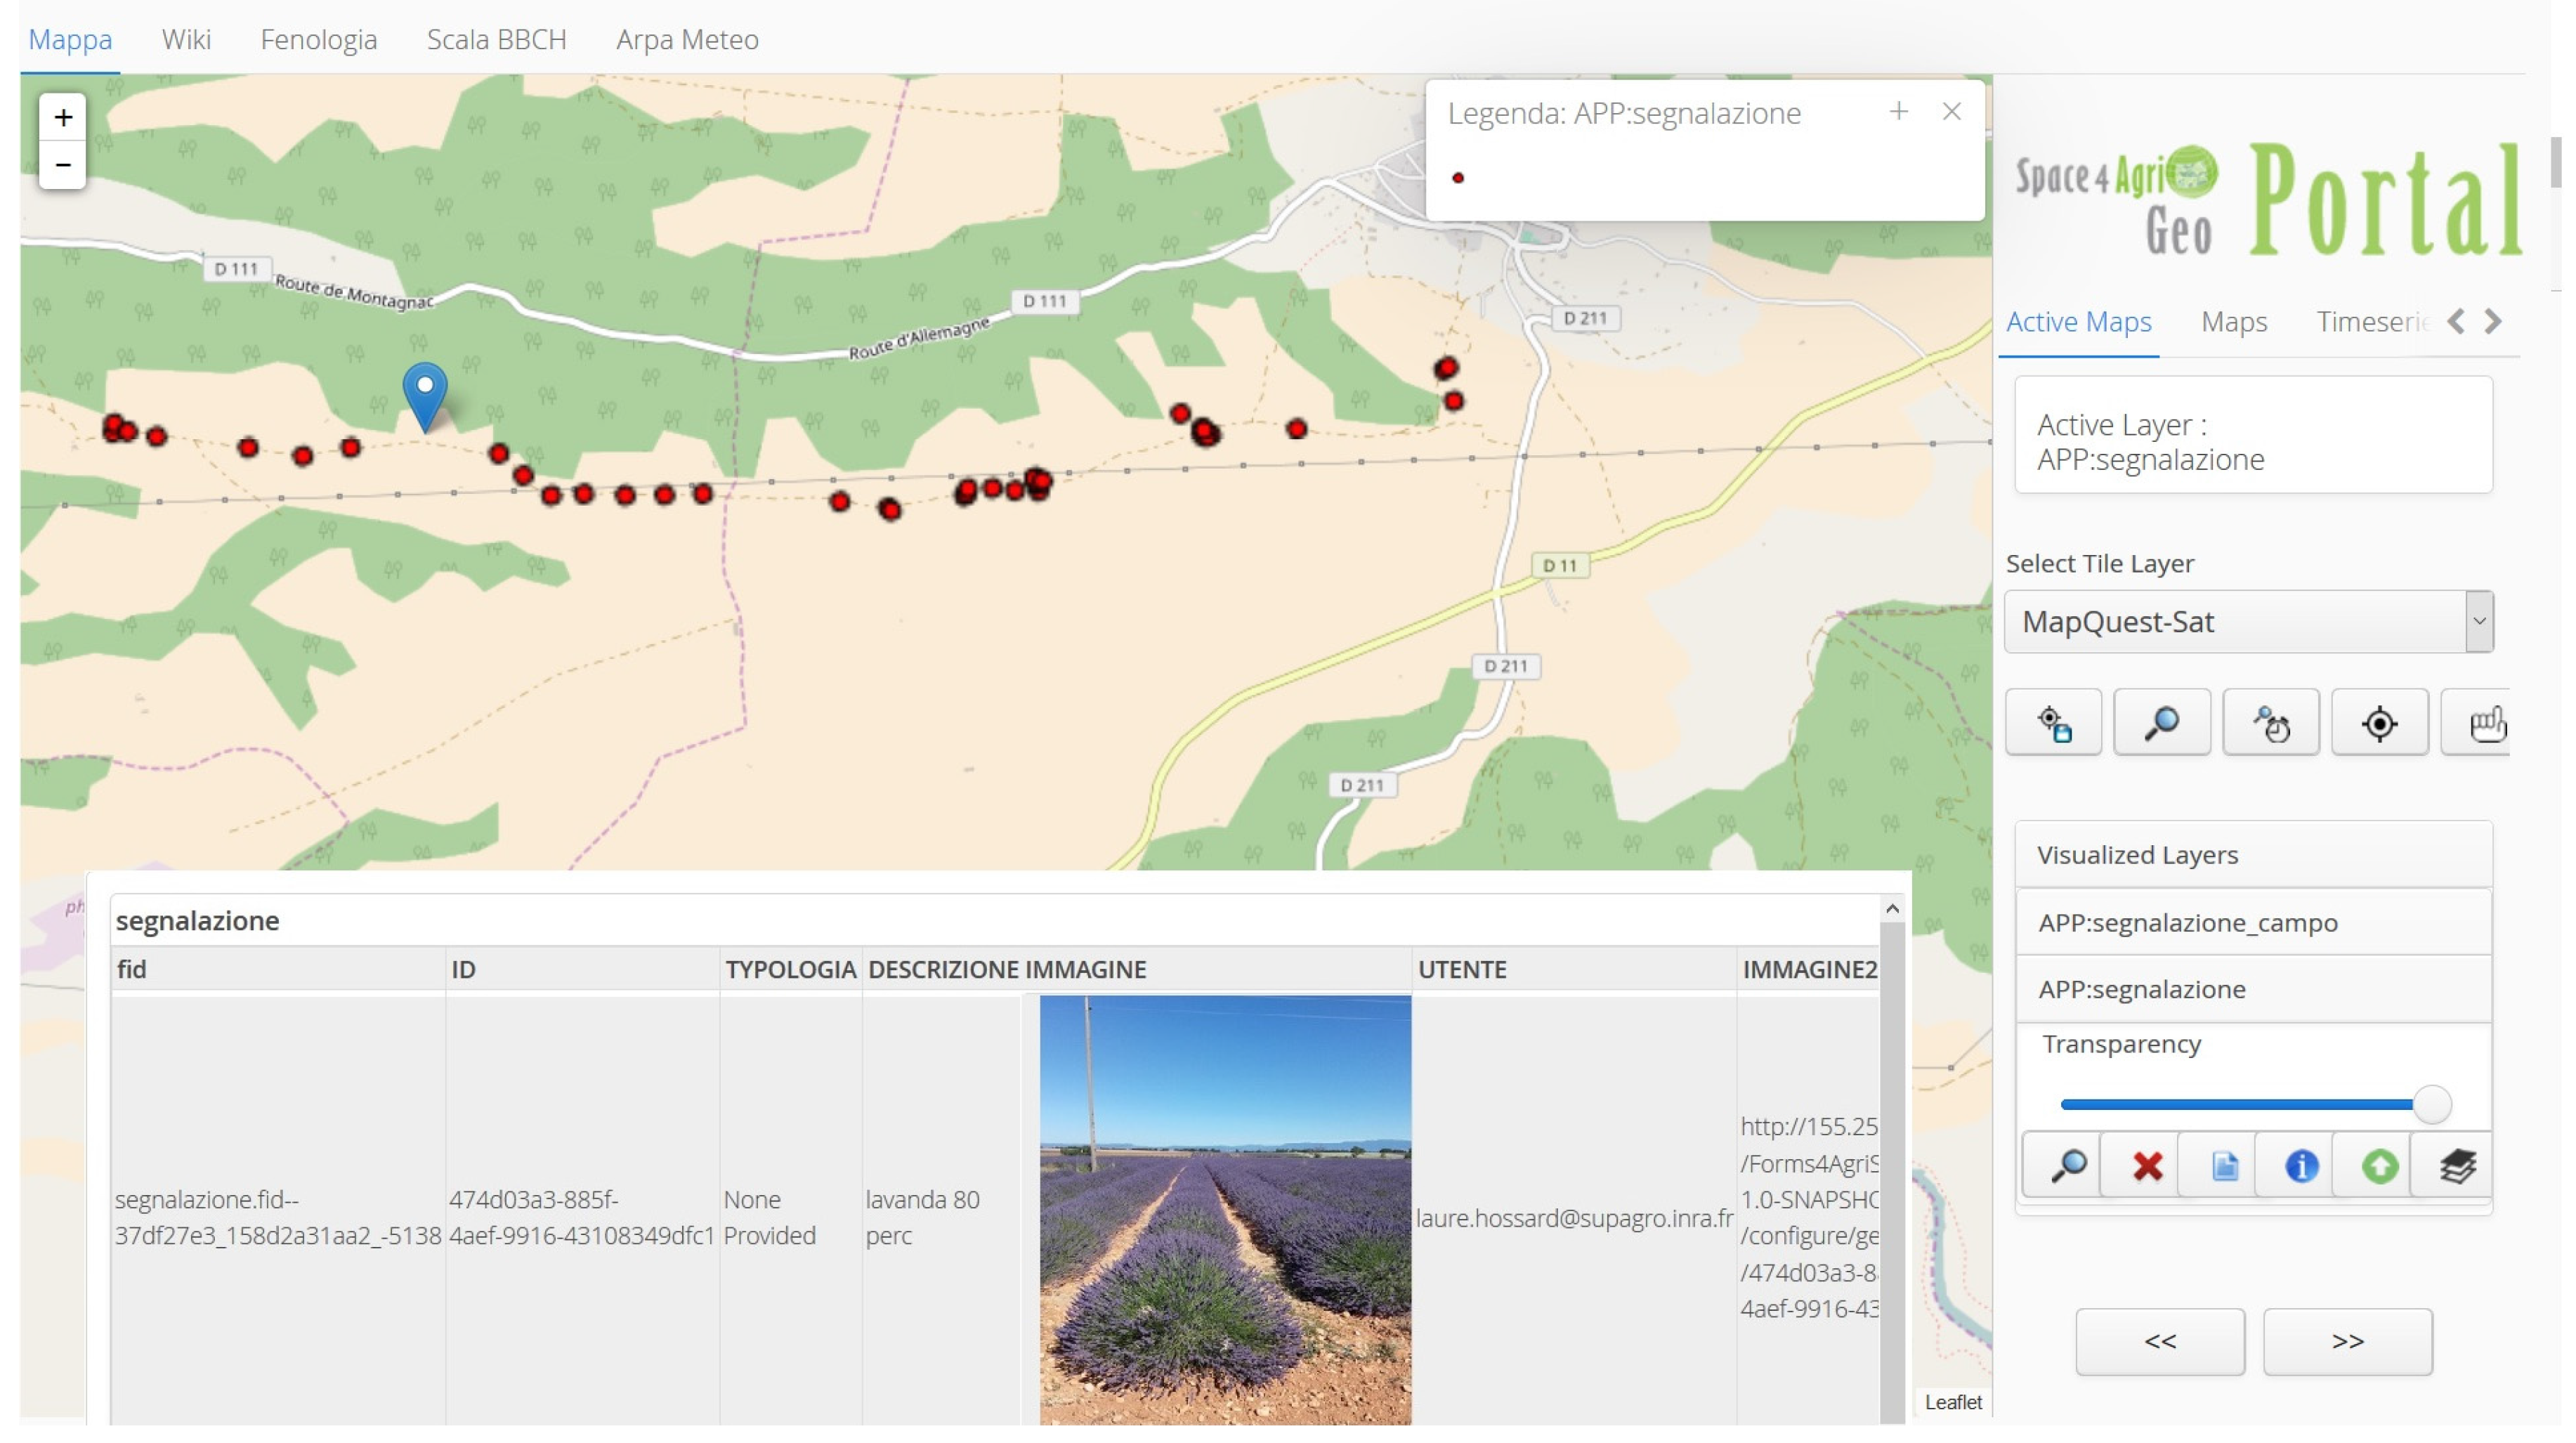Switch to the Fenologia tab

click(x=318, y=40)
